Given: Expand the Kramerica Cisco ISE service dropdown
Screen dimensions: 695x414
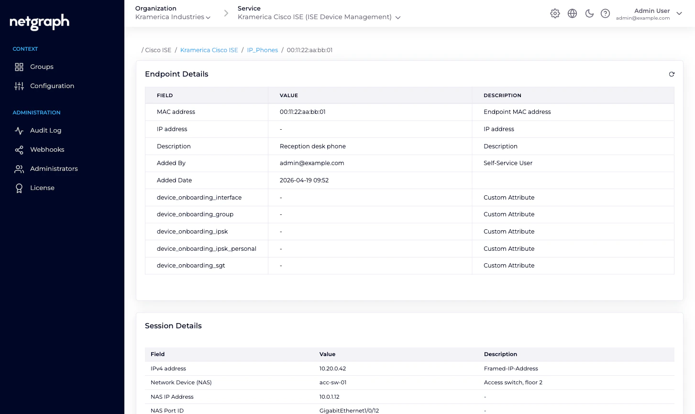Looking at the screenshot, I should tap(319, 17).
